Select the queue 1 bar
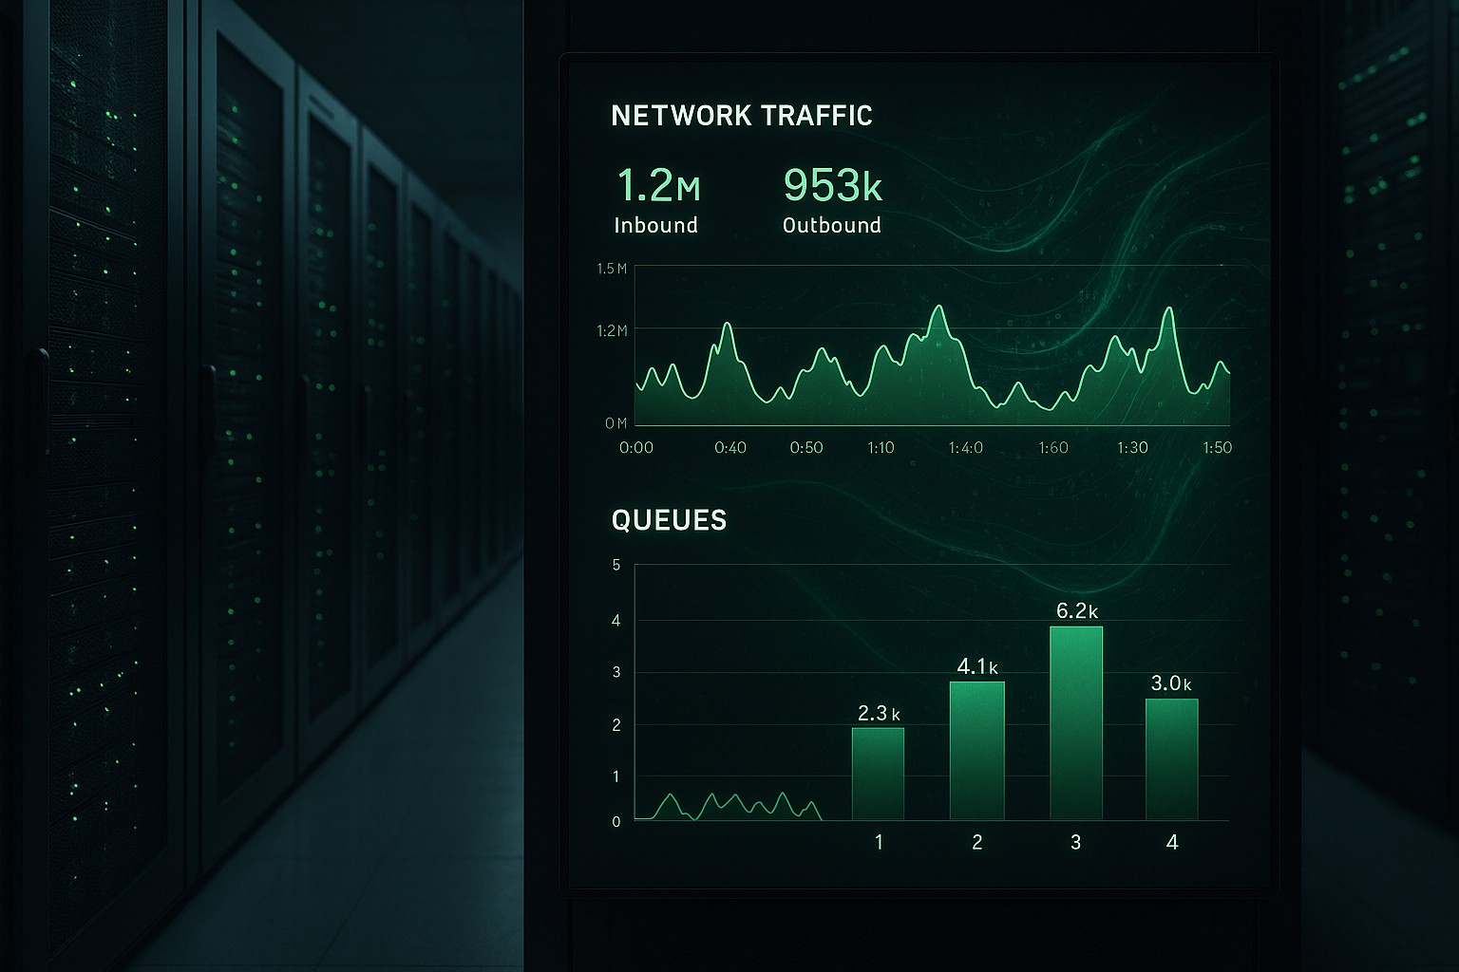Screen dimensions: 1459x972 coord(878,774)
